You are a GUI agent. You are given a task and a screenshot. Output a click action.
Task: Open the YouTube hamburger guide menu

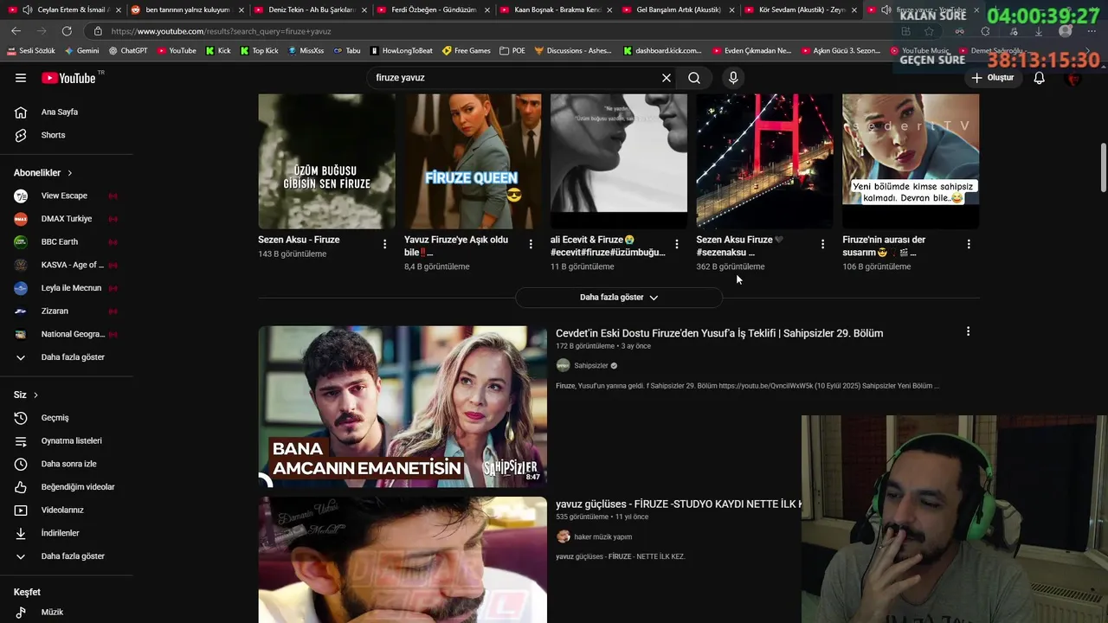tap(21, 78)
